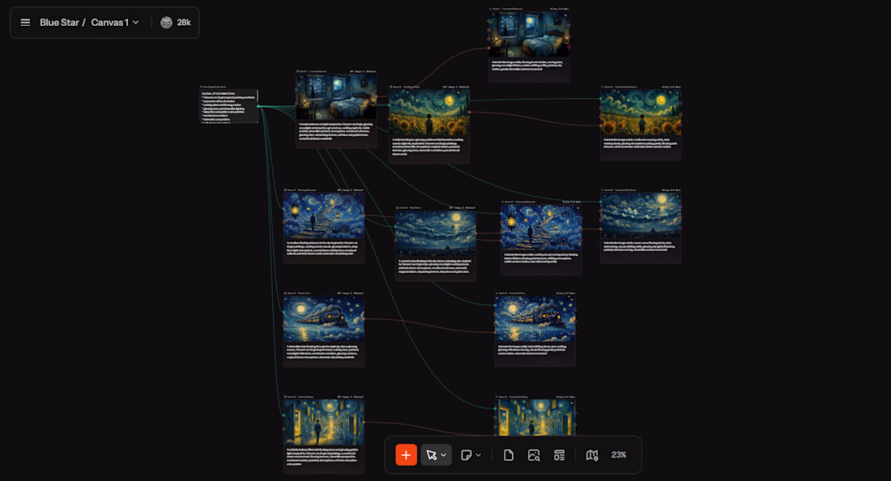The height and width of the screenshot is (481, 891).
Task: Click the orange add node plus button
Action: pos(406,455)
